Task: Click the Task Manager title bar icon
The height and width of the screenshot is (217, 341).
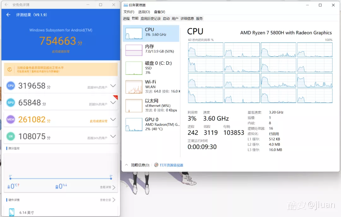Action: pos(126,5)
